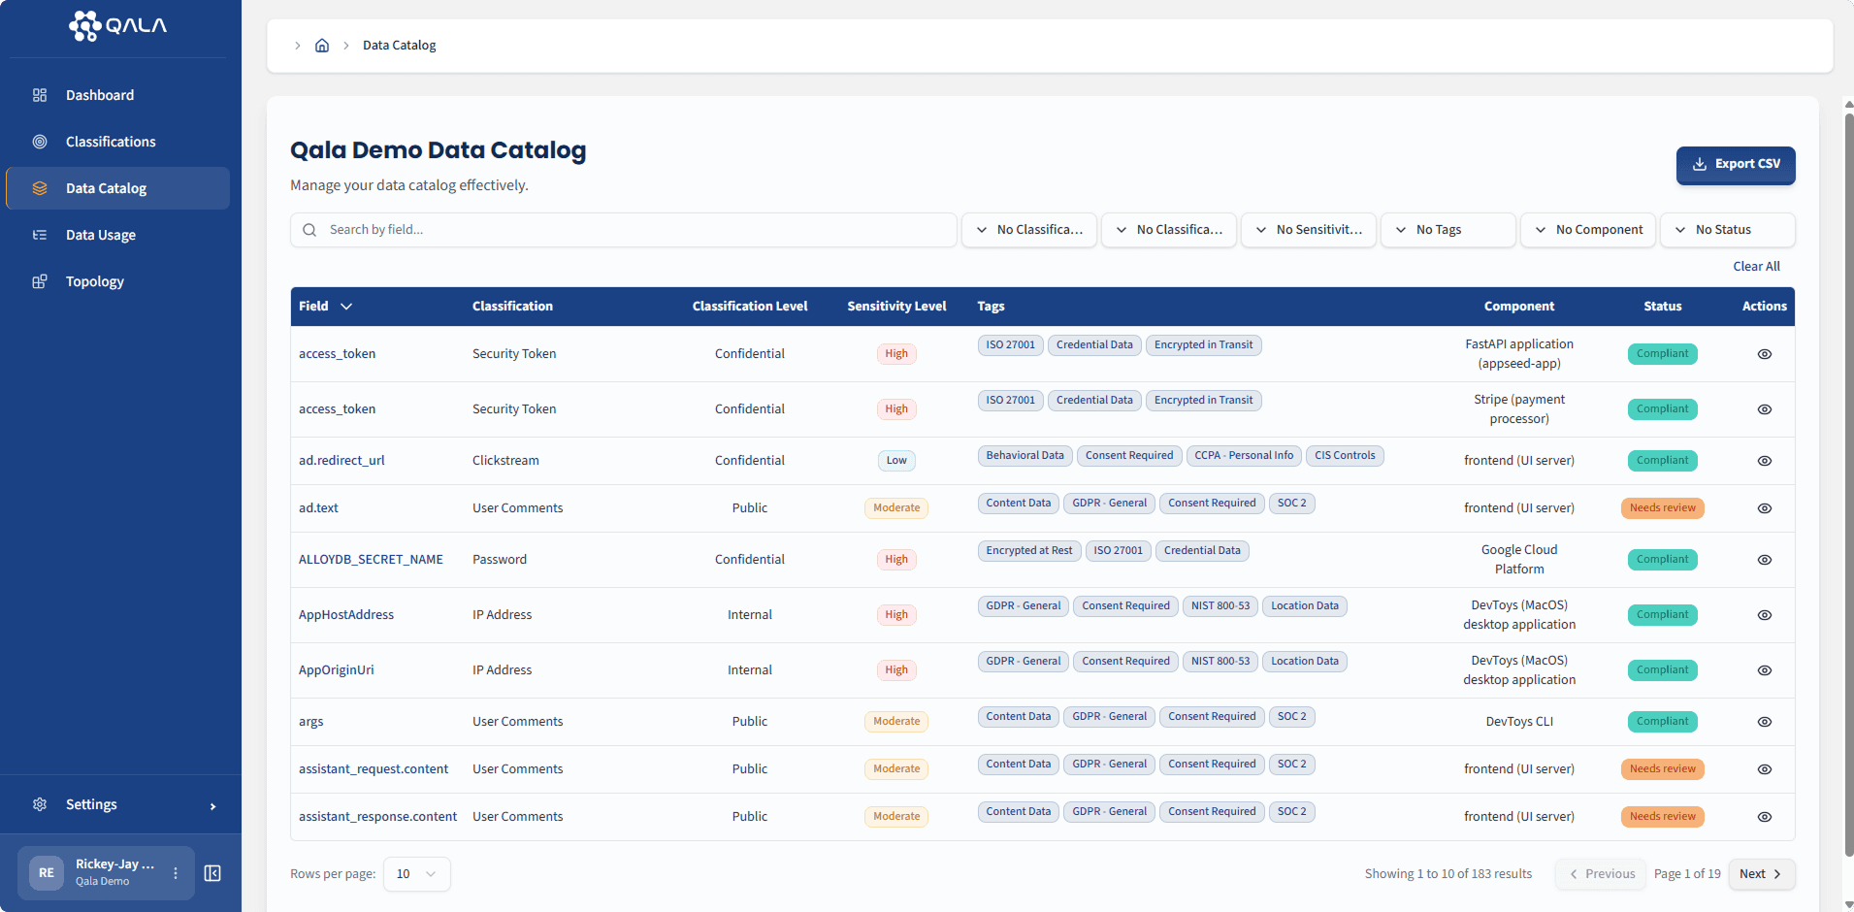Open the Topology view
Screen dimensions: 1854x912
(94, 281)
